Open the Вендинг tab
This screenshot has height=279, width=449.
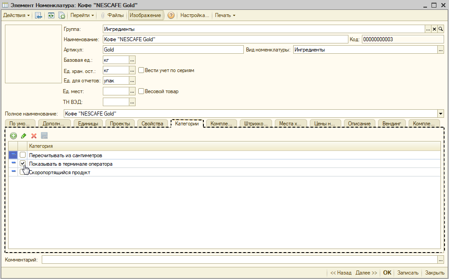(392, 124)
